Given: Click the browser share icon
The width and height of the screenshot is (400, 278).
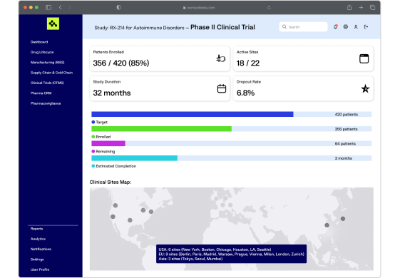Looking at the screenshot, I should point(349,7).
